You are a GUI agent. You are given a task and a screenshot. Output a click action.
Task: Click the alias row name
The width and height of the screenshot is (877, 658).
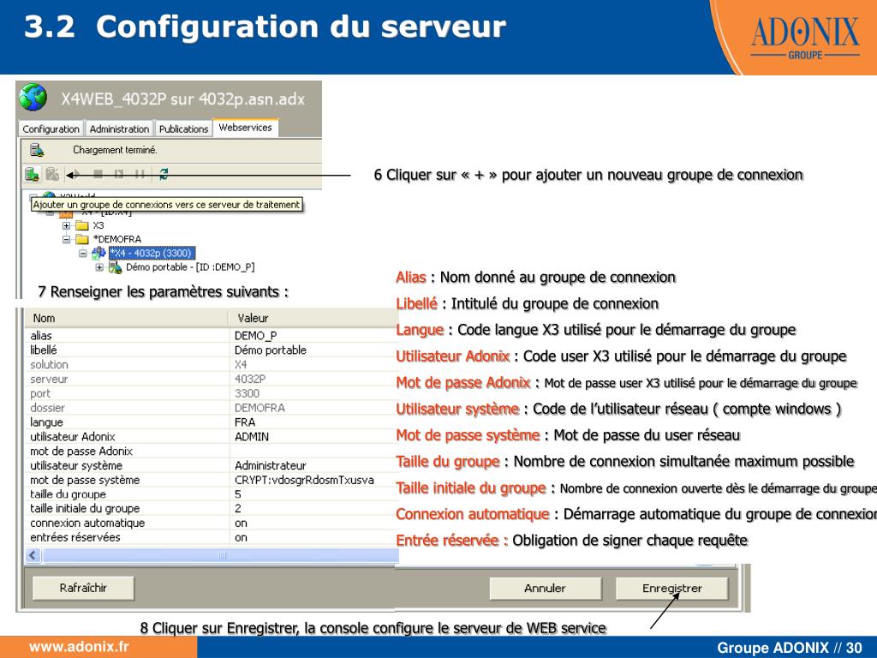point(41,336)
